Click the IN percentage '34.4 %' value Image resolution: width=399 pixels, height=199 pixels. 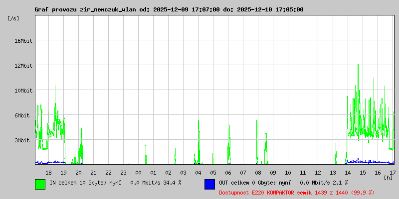point(172,183)
